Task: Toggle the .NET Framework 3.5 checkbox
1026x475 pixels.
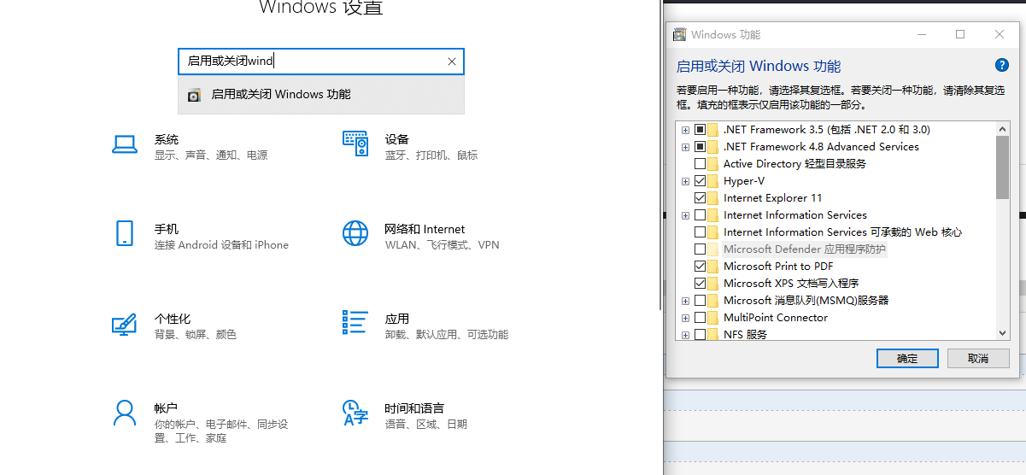Action: tap(701, 130)
